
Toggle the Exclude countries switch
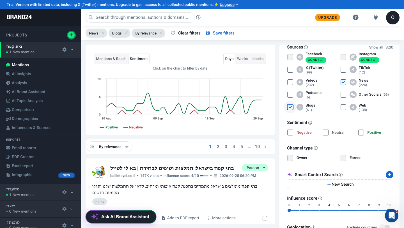click(385, 227)
